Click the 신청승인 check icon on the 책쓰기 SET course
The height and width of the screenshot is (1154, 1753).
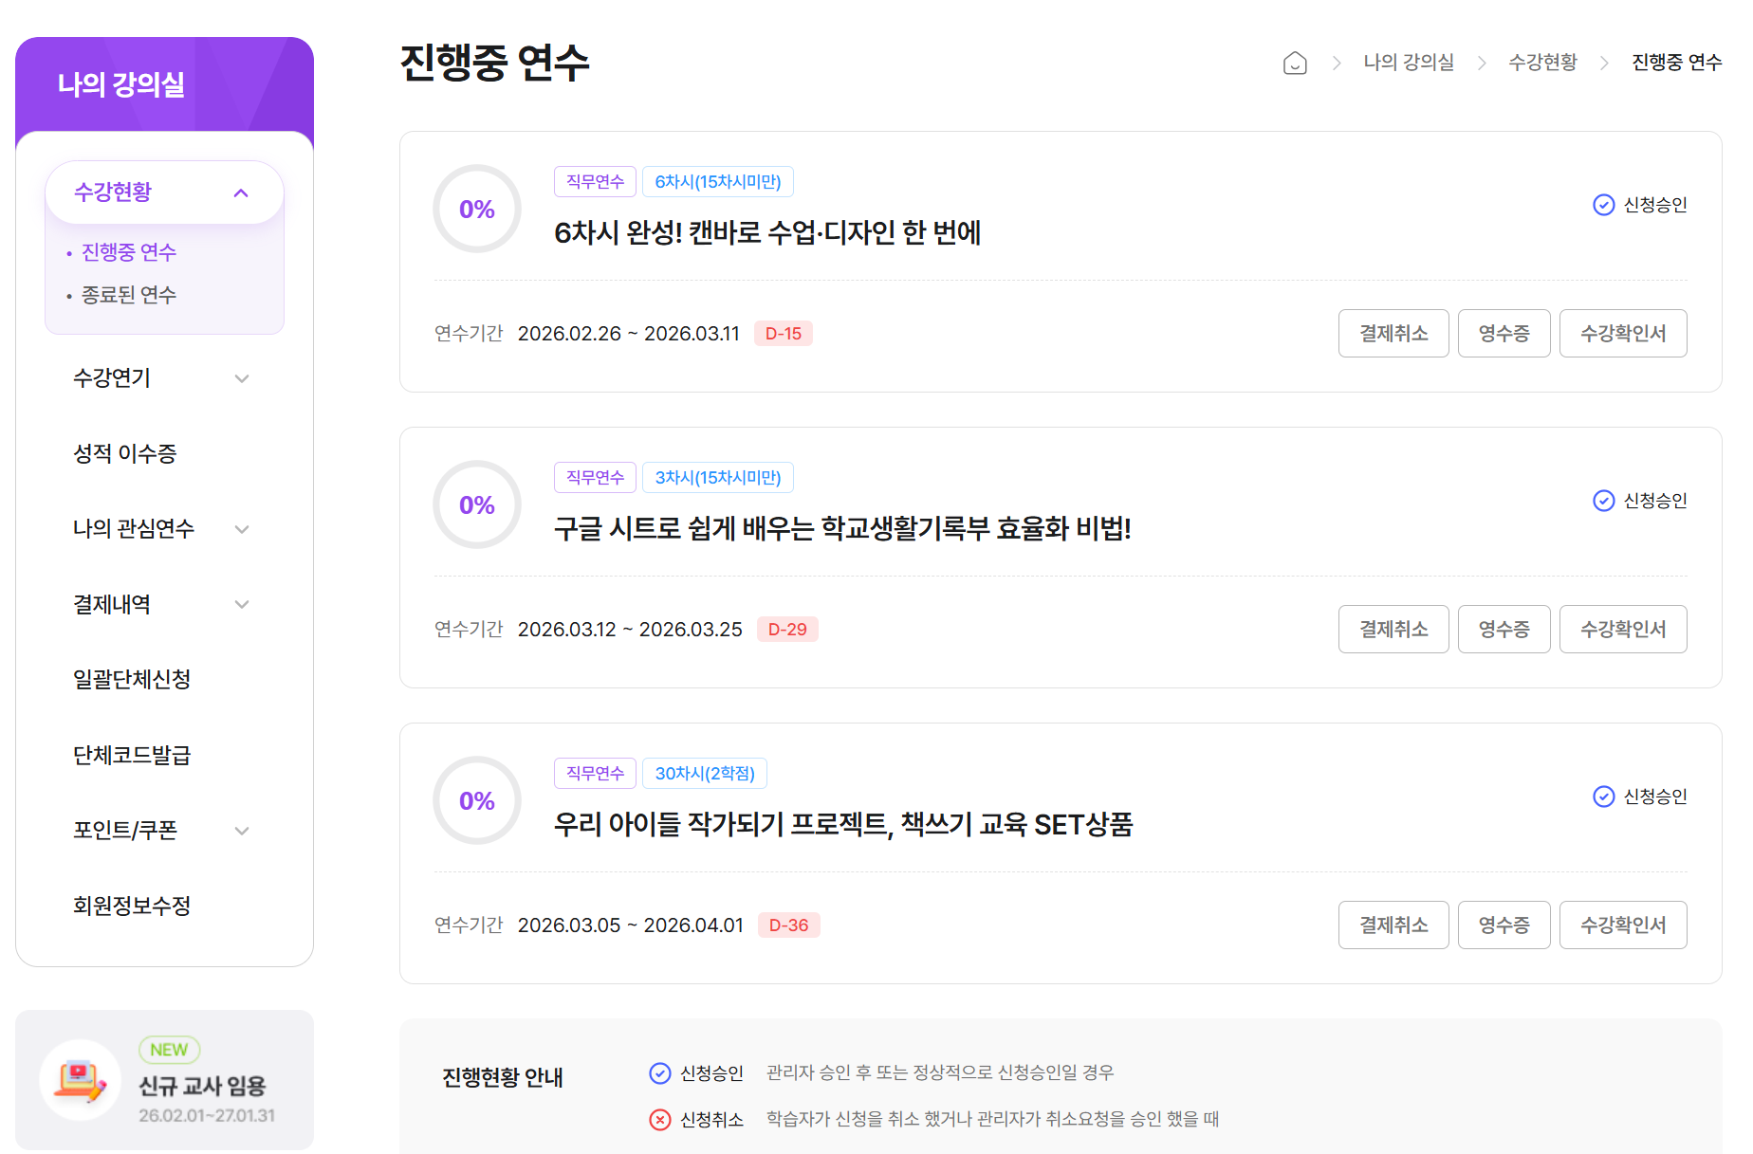[1603, 797]
